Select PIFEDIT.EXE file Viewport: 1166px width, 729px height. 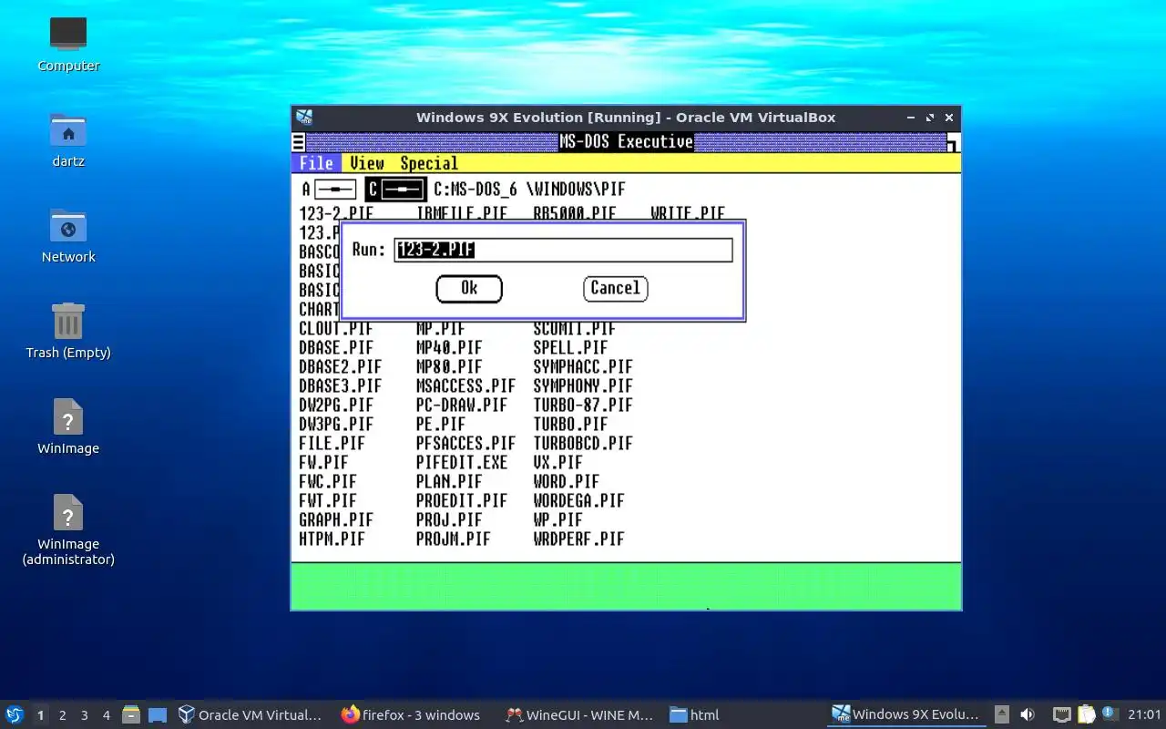(x=462, y=462)
